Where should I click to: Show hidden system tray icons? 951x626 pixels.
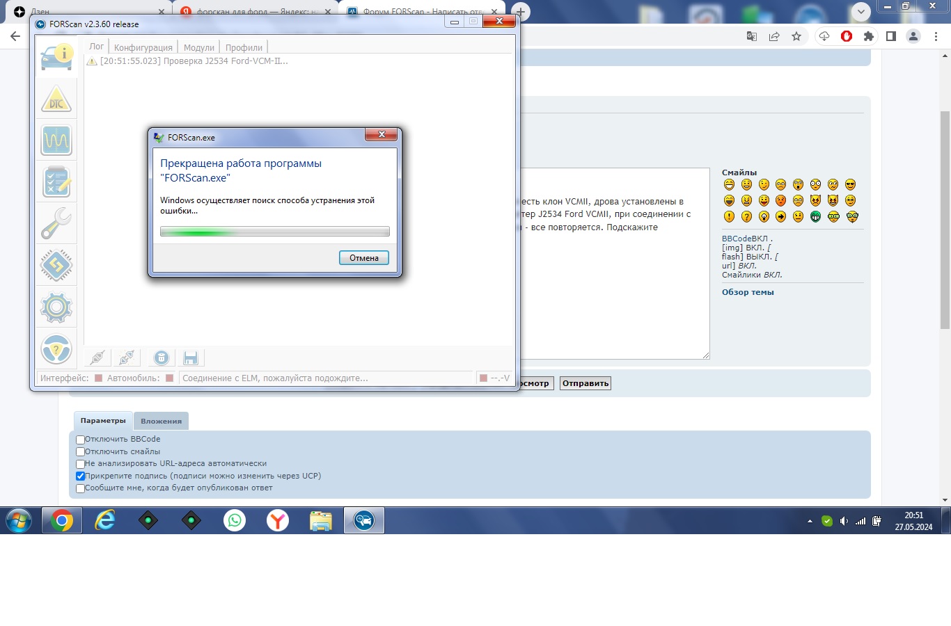[x=809, y=521]
